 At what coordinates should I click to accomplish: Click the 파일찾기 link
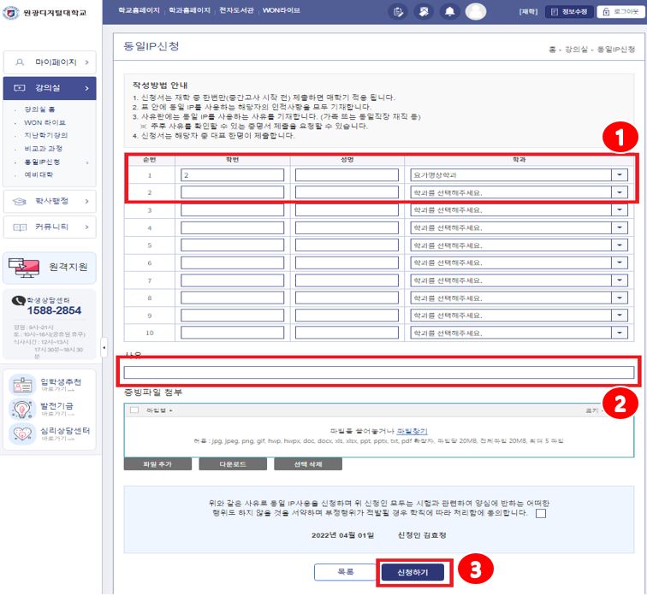pyautogui.click(x=412, y=431)
